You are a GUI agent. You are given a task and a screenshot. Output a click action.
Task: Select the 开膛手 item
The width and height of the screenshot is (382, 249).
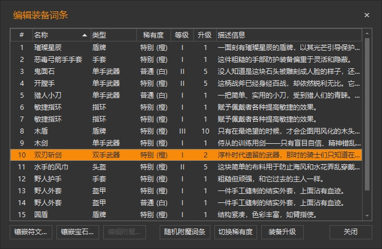click(44, 84)
